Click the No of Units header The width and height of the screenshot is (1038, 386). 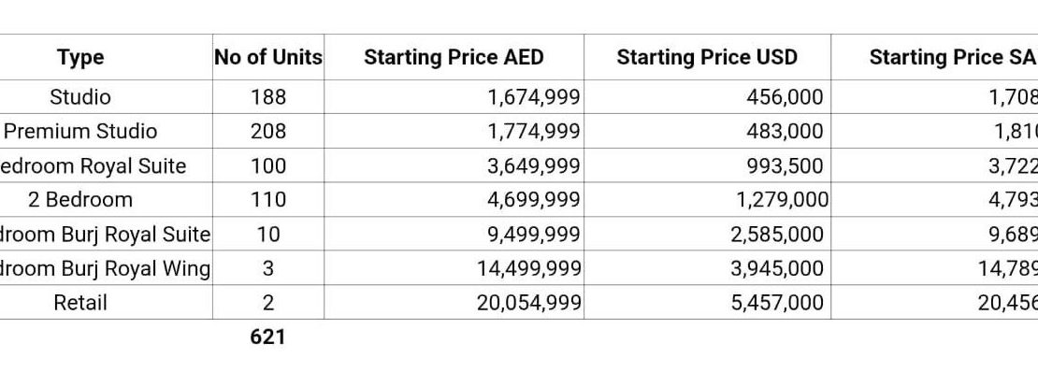[268, 57]
